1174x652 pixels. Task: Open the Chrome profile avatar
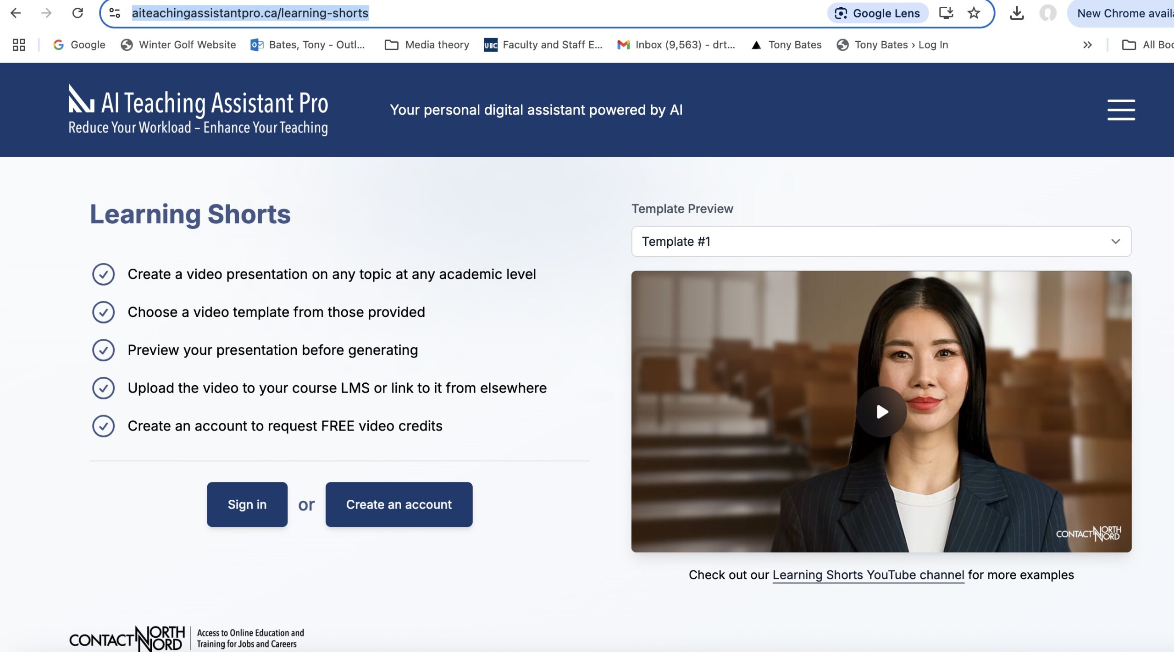pos(1047,13)
